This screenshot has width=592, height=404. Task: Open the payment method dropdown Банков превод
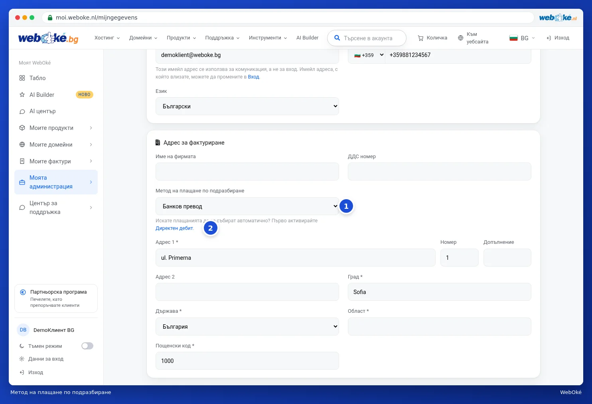click(x=247, y=206)
